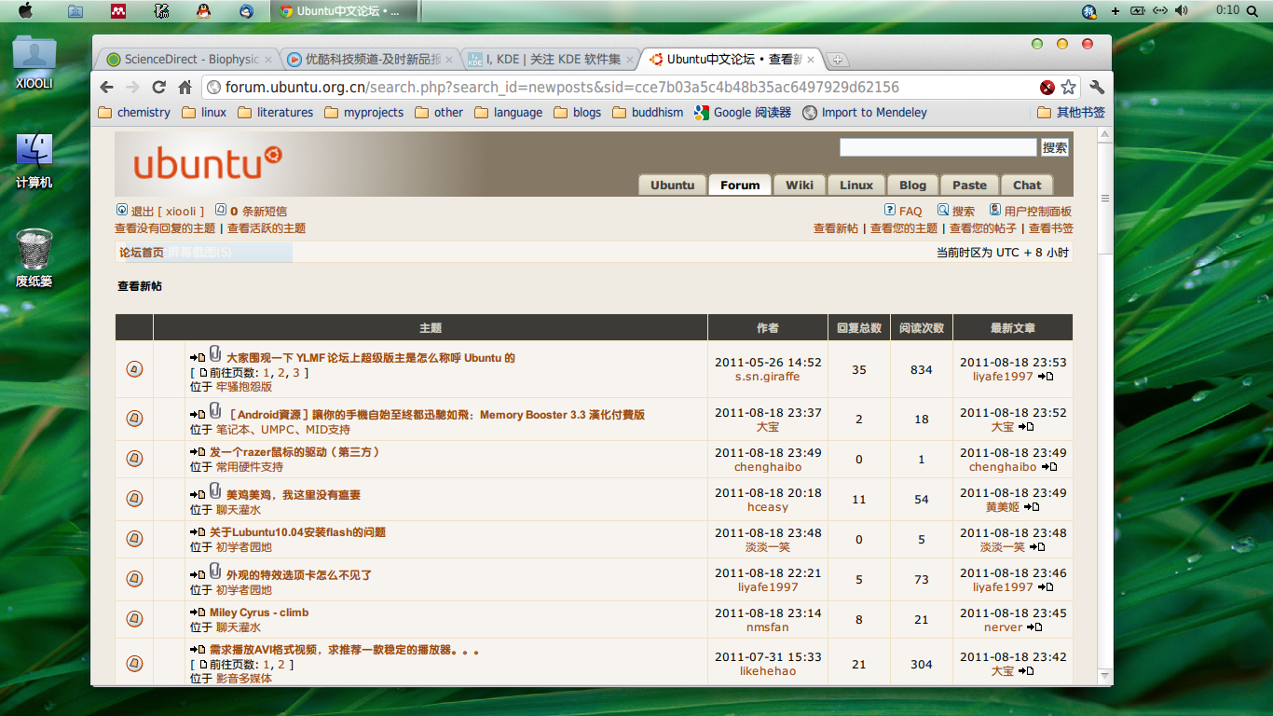Go to page 3 of YLMF topic
Image resolution: width=1273 pixels, height=716 pixels.
pyautogui.click(x=296, y=373)
